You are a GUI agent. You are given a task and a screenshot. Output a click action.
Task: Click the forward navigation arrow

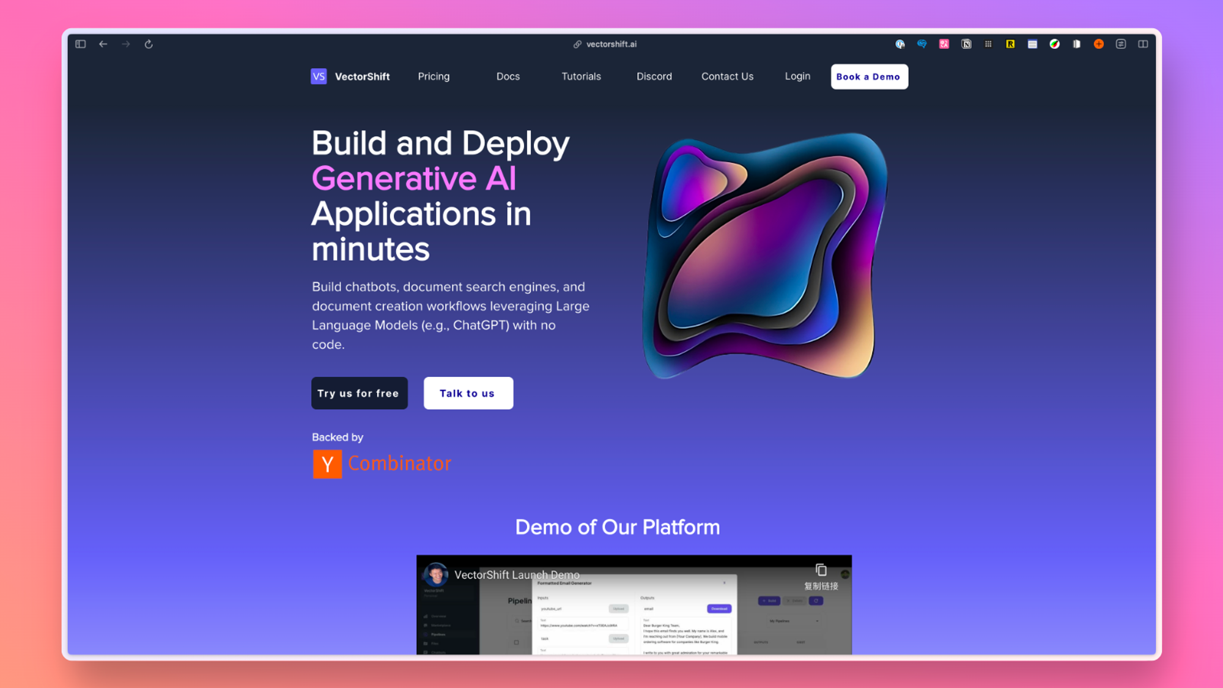coord(125,44)
